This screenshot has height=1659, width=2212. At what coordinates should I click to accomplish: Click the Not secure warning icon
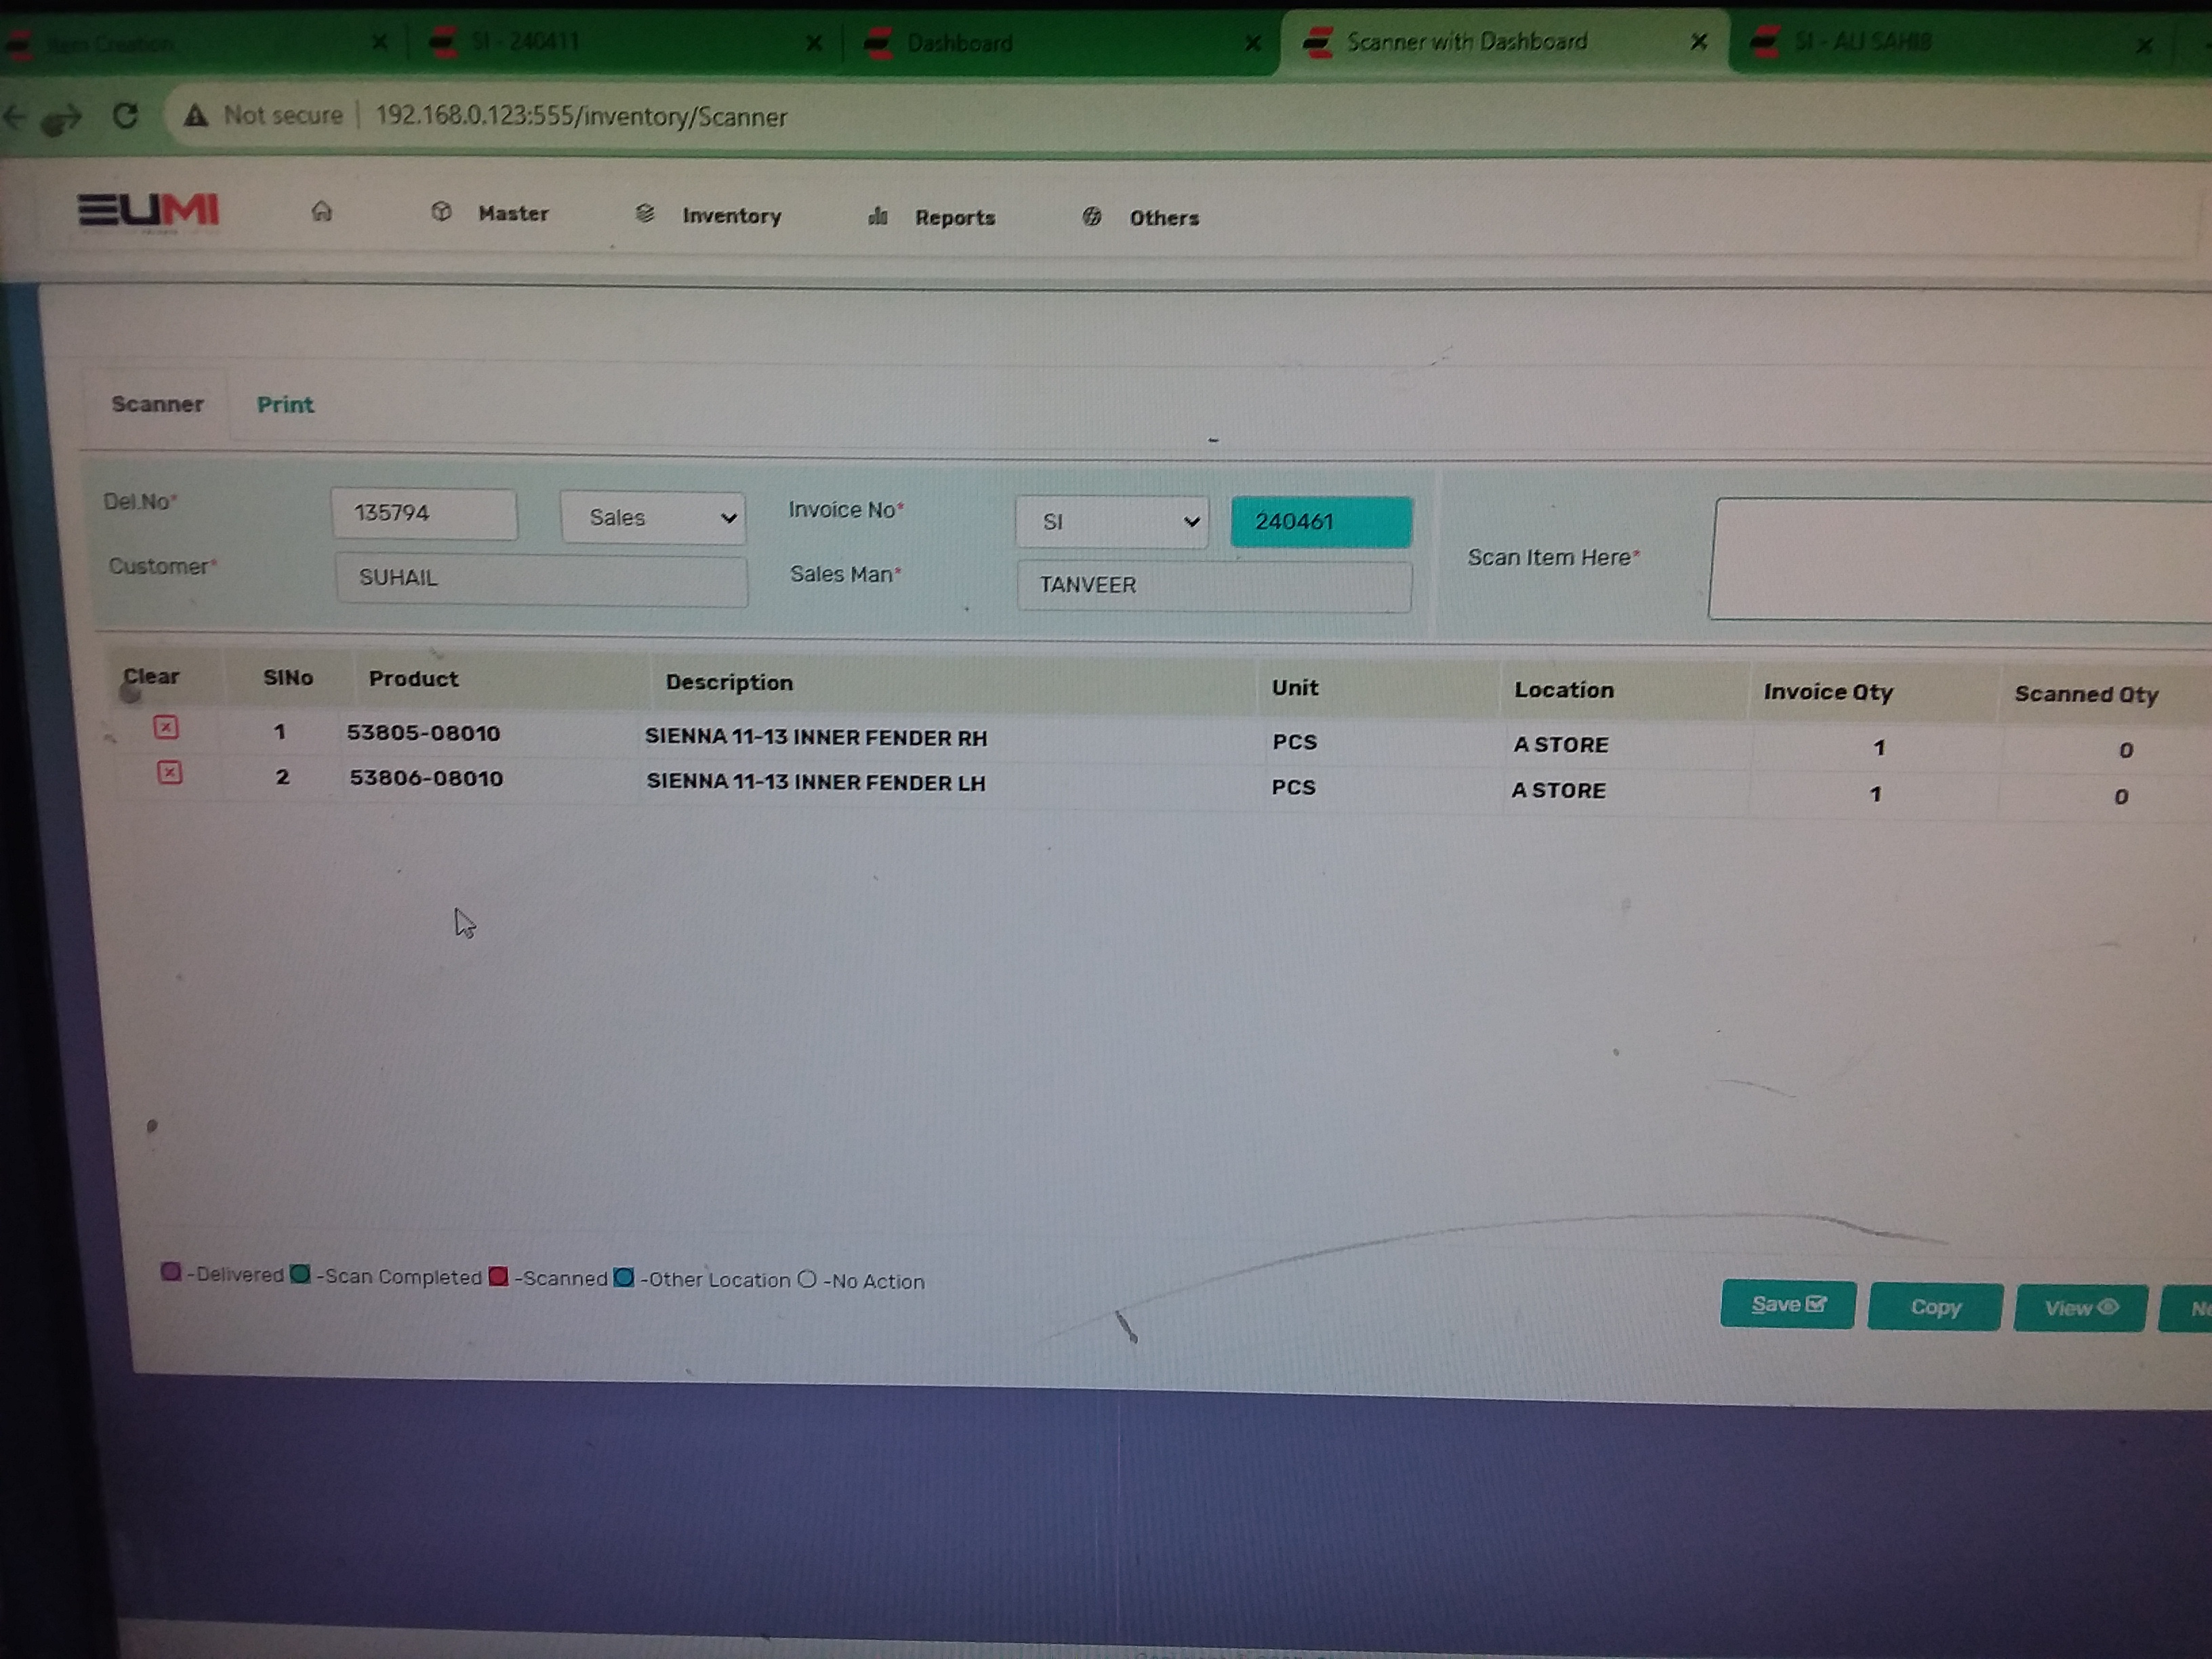[x=196, y=115]
